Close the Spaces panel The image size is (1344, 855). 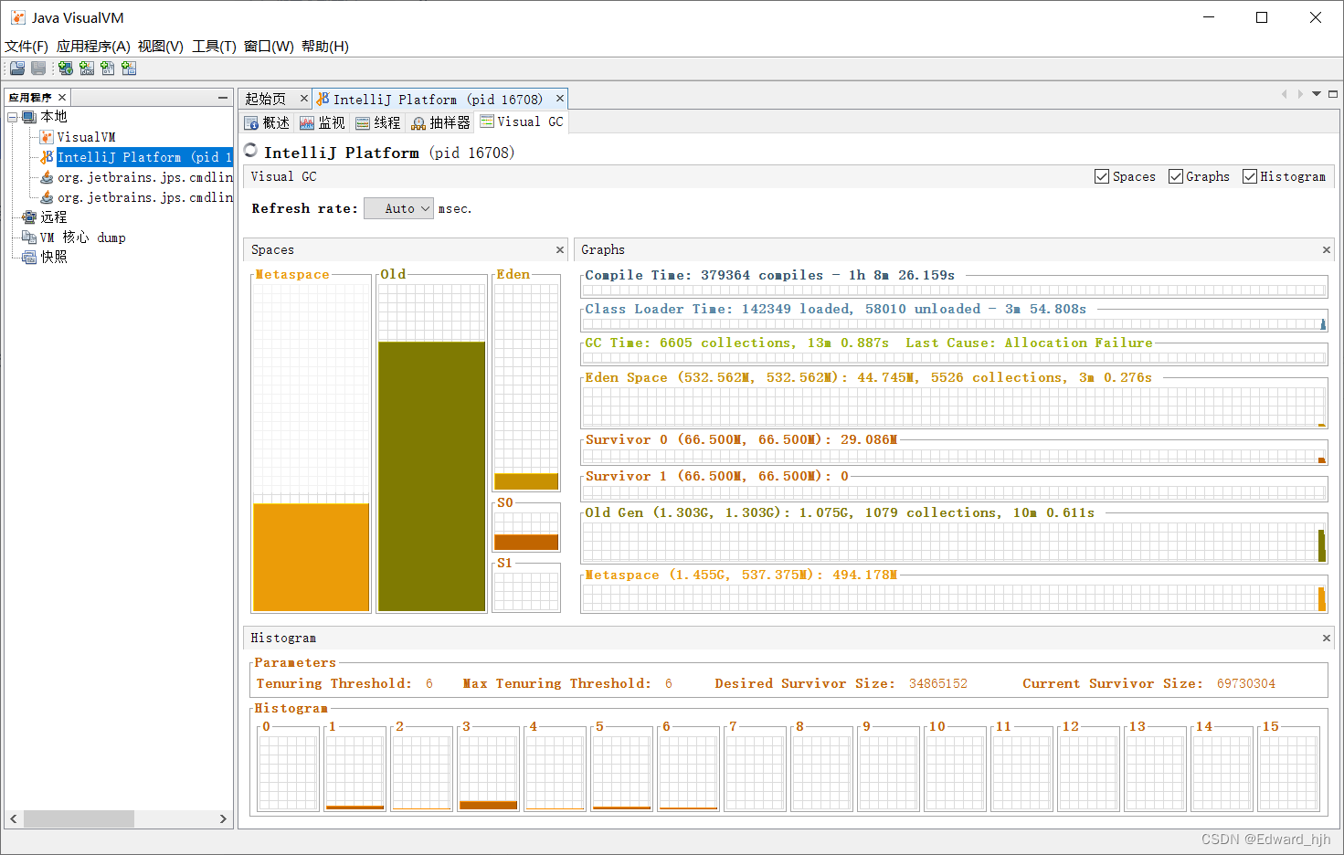click(x=560, y=250)
